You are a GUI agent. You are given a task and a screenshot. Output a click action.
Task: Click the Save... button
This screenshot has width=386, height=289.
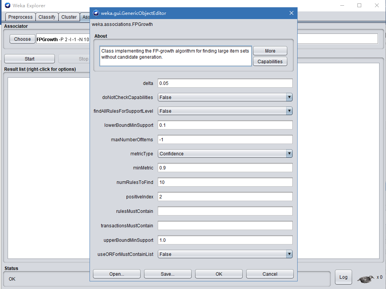click(168, 274)
